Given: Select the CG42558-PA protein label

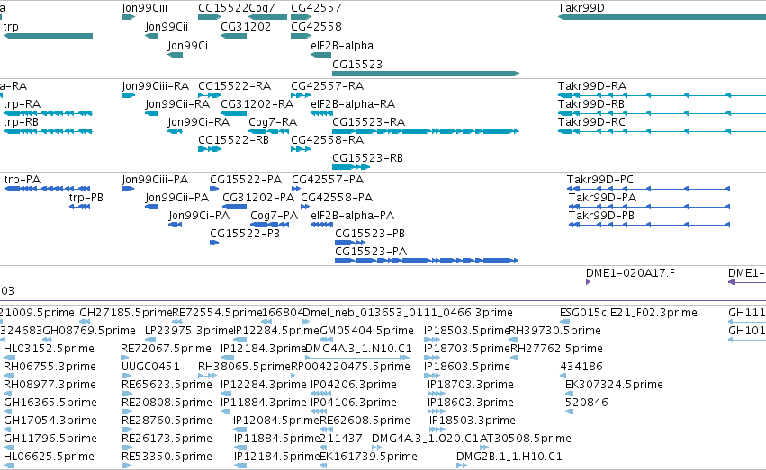Looking at the screenshot, I should tap(337, 198).
